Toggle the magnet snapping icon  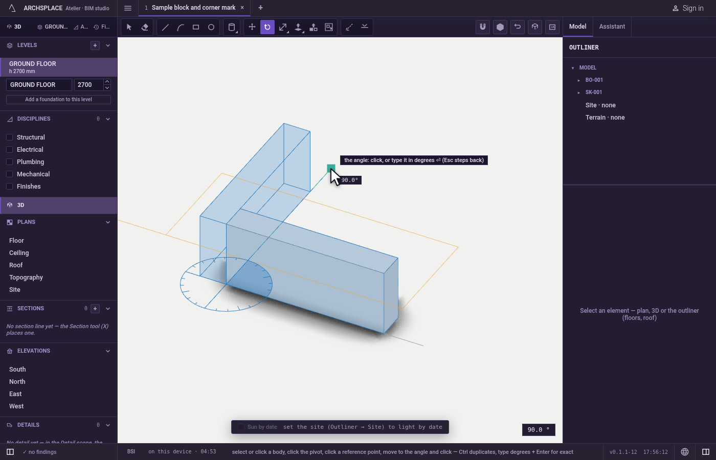click(483, 27)
